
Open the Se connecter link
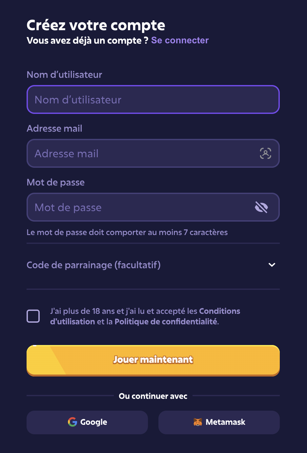point(180,40)
